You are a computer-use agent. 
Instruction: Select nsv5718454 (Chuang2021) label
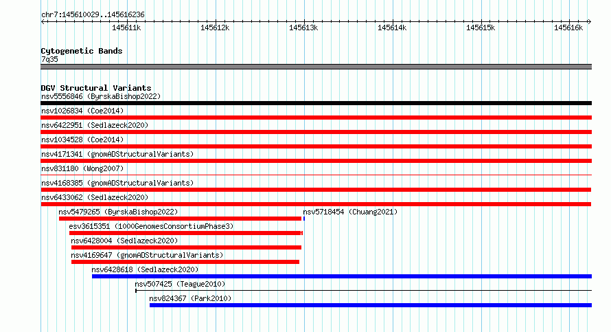350,212
